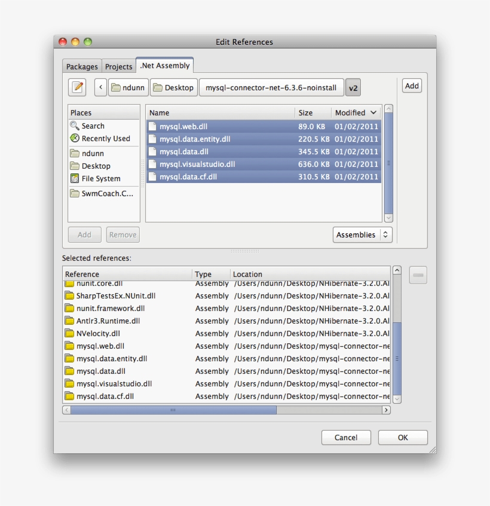Select NVelocity.dll in selected references
This screenshot has height=506, width=490.
coord(98,334)
